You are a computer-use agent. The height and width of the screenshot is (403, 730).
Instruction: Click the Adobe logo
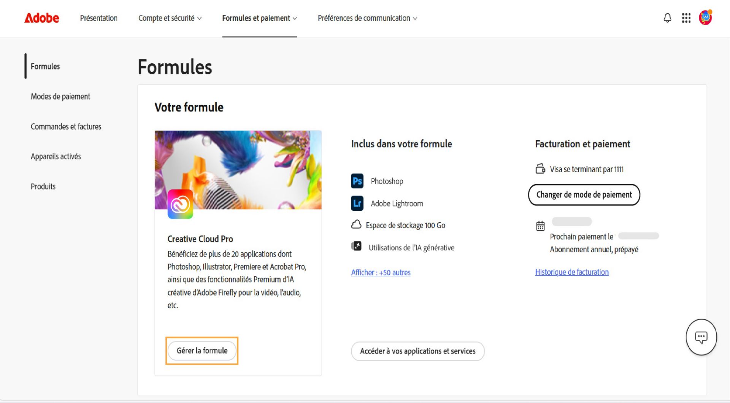[41, 18]
